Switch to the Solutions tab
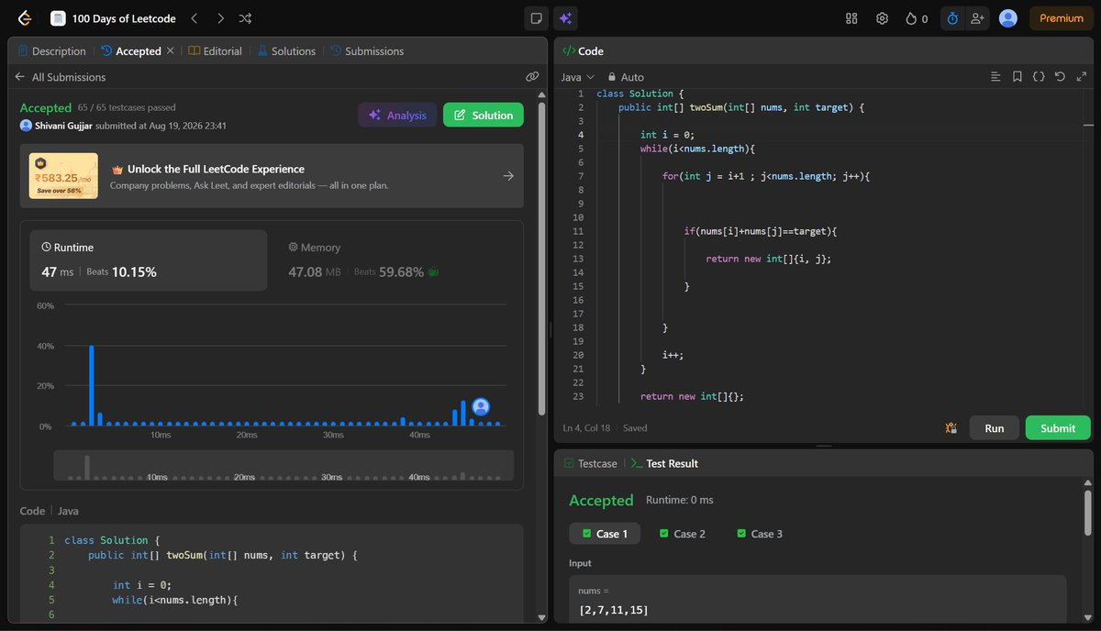The image size is (1101, 631). (286, 51)
